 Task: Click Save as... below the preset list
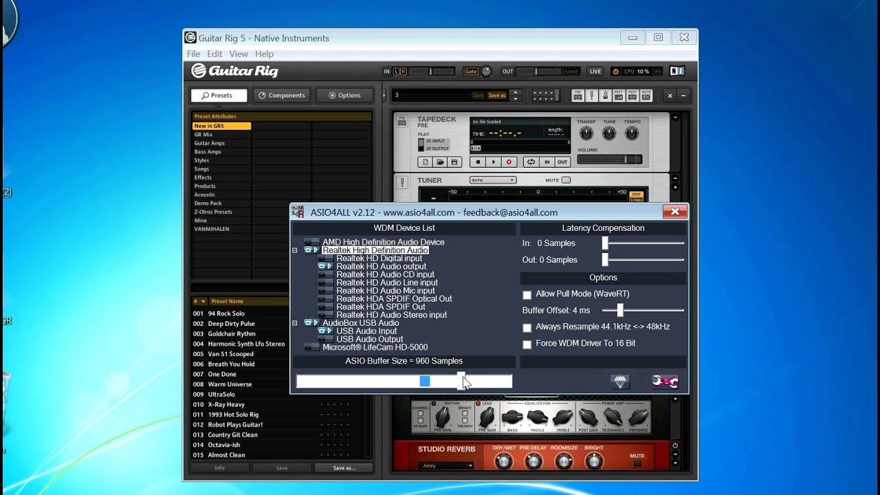point(344,467)
